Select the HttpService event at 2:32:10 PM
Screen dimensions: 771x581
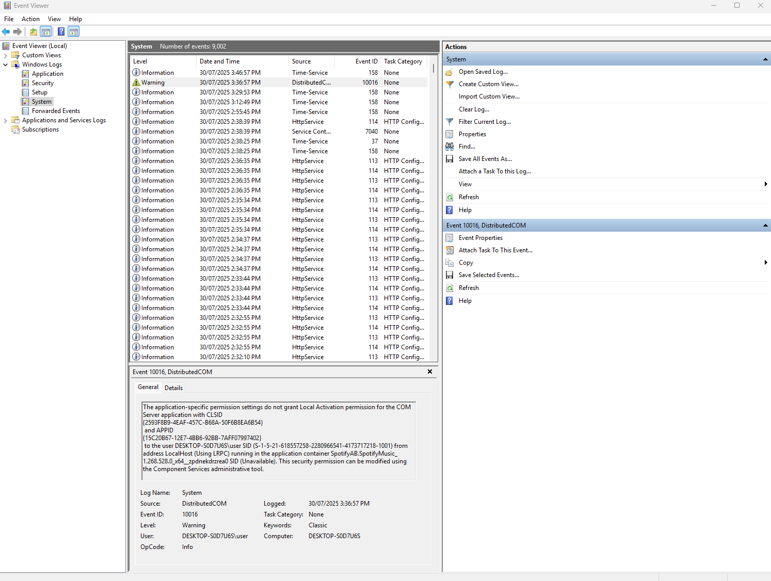279,357
